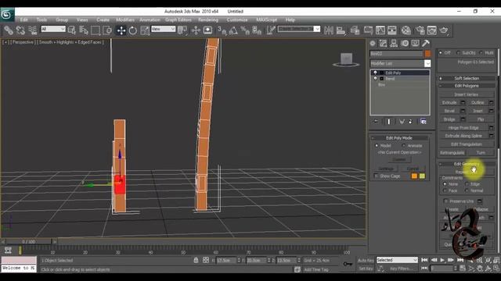501x281 pixels.
Task: Toggle Edit Poly modifier lightbulb visibility
Action: tap(376, 73)
